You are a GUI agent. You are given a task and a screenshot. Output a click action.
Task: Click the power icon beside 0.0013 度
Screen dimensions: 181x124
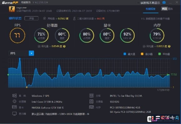pos(144,47)
